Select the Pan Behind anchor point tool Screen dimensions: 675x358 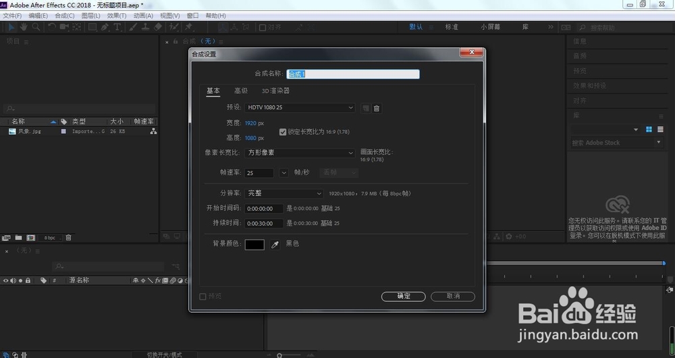click(77, 27)
